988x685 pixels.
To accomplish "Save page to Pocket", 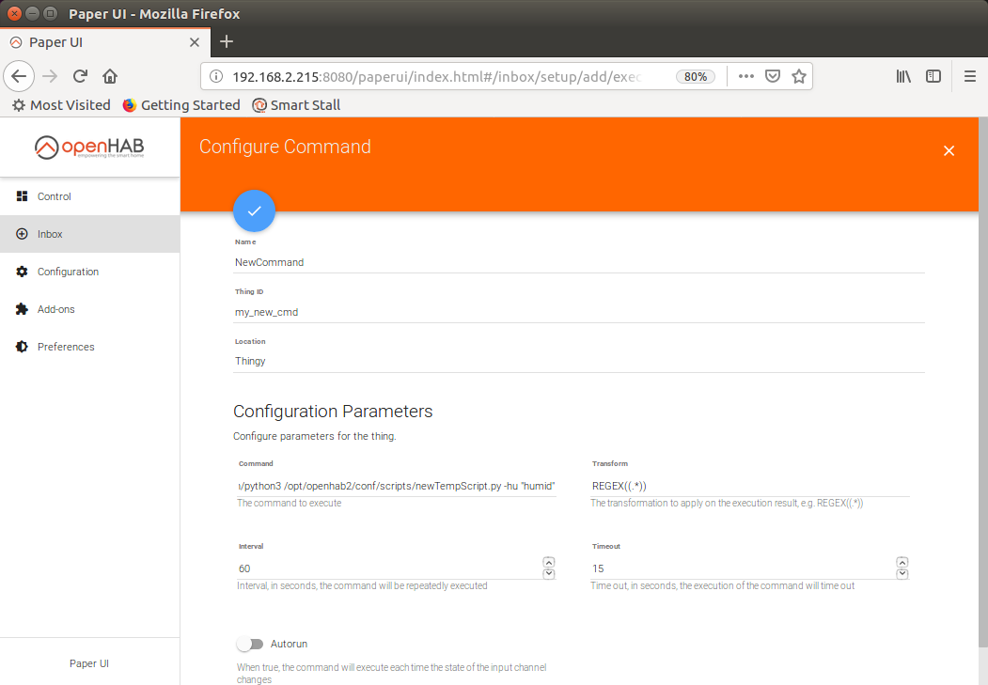I will tap(773, 76).
